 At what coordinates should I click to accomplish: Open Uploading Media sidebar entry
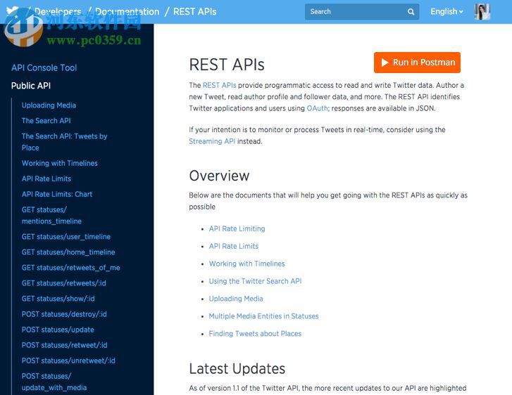pos(49,105)
